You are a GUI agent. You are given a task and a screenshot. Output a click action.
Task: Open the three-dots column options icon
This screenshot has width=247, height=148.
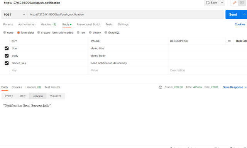[230, 41]
